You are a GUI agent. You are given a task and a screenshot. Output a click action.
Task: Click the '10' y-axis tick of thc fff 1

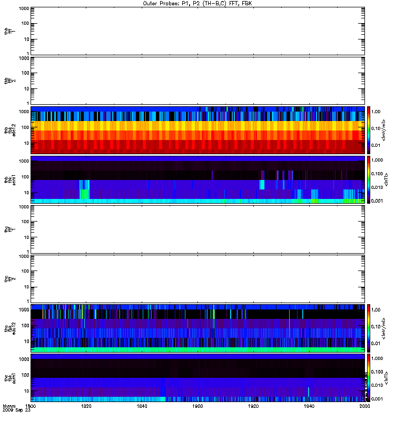point(27,237)
